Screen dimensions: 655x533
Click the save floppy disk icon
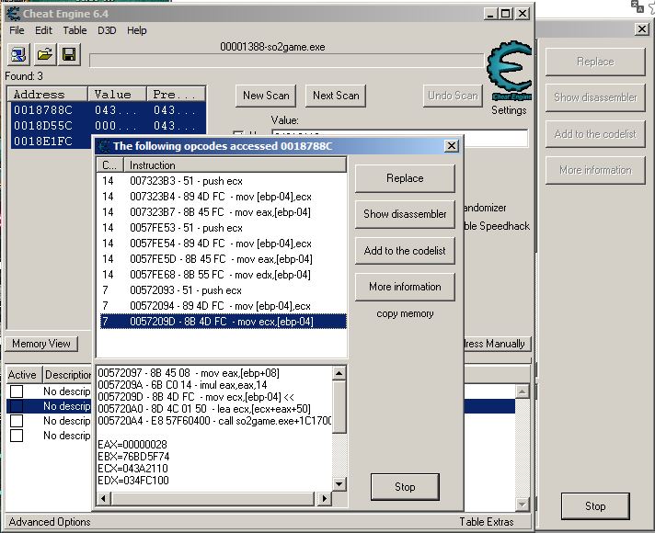(68, 55)
